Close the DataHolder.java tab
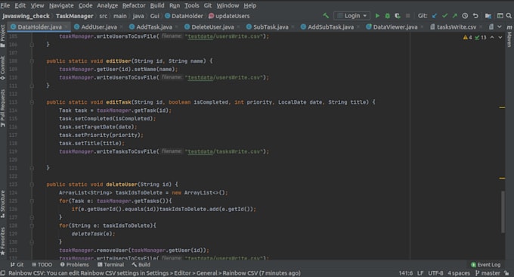Viewport: 514px width, 277px height. pyautogui.click(x=67, y=27)
